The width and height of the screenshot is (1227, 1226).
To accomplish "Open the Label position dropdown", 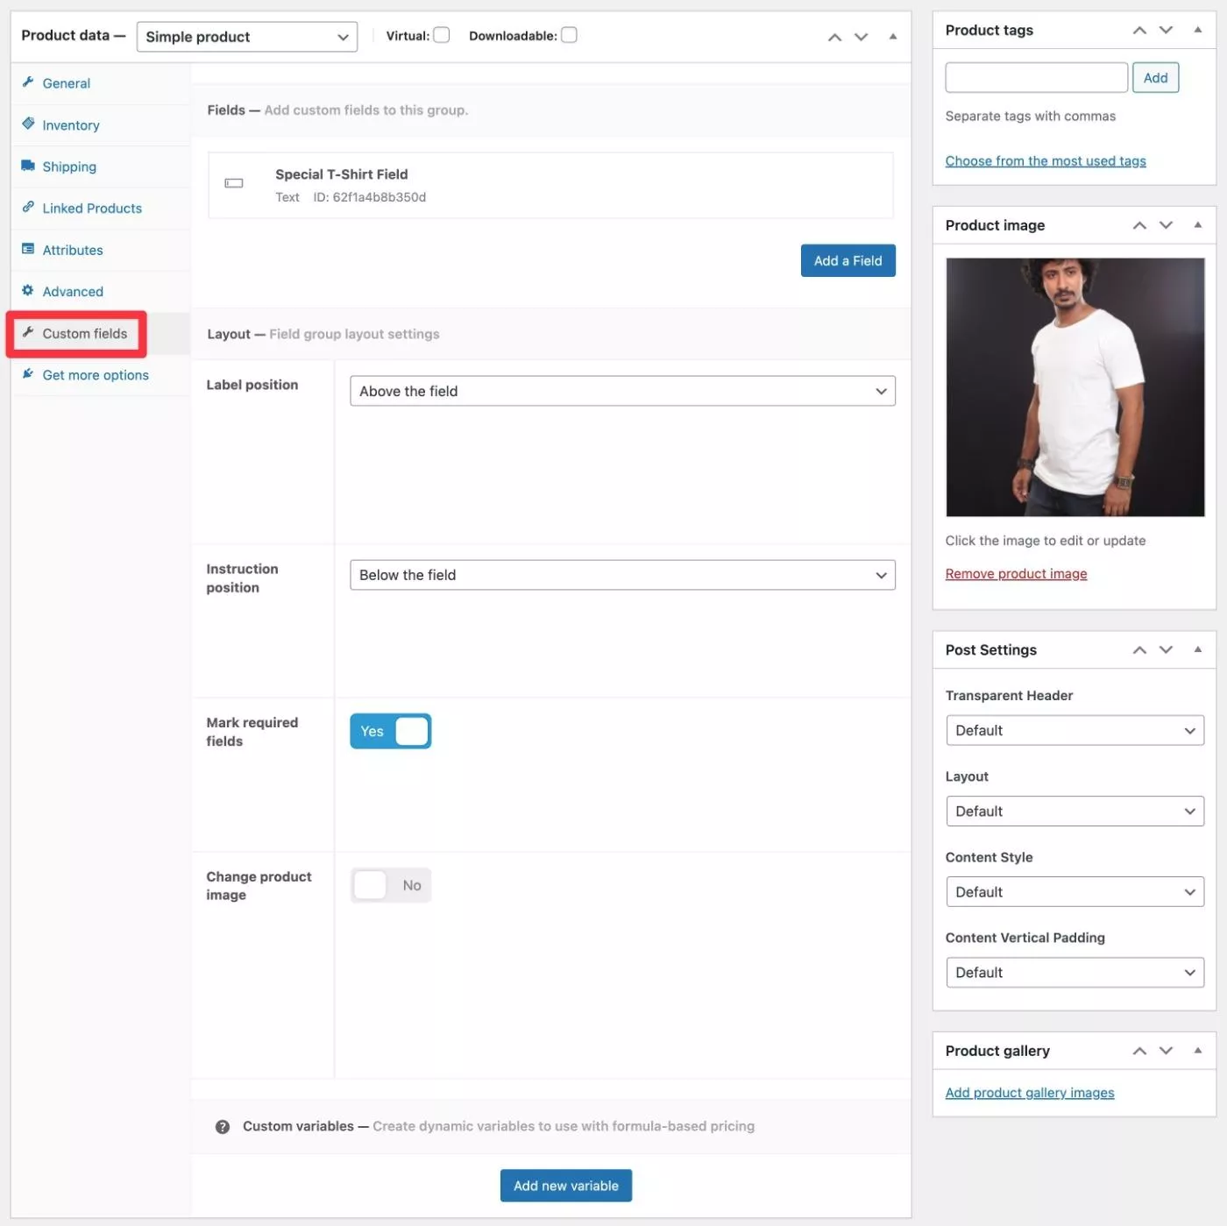I will 622,391.
